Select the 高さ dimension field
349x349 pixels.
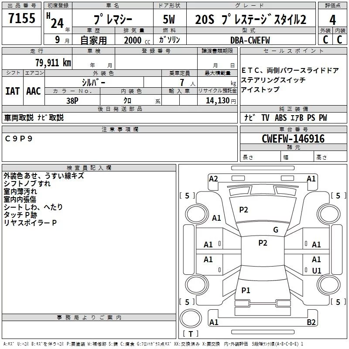[331, 157]
